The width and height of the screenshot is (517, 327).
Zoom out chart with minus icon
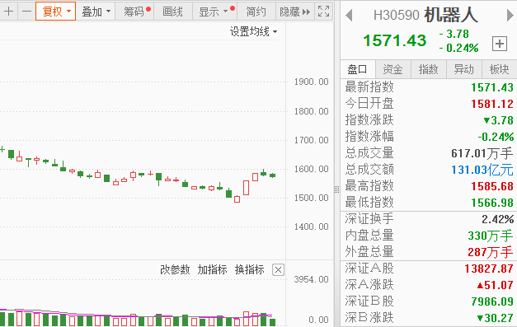(x=26, y=12)
